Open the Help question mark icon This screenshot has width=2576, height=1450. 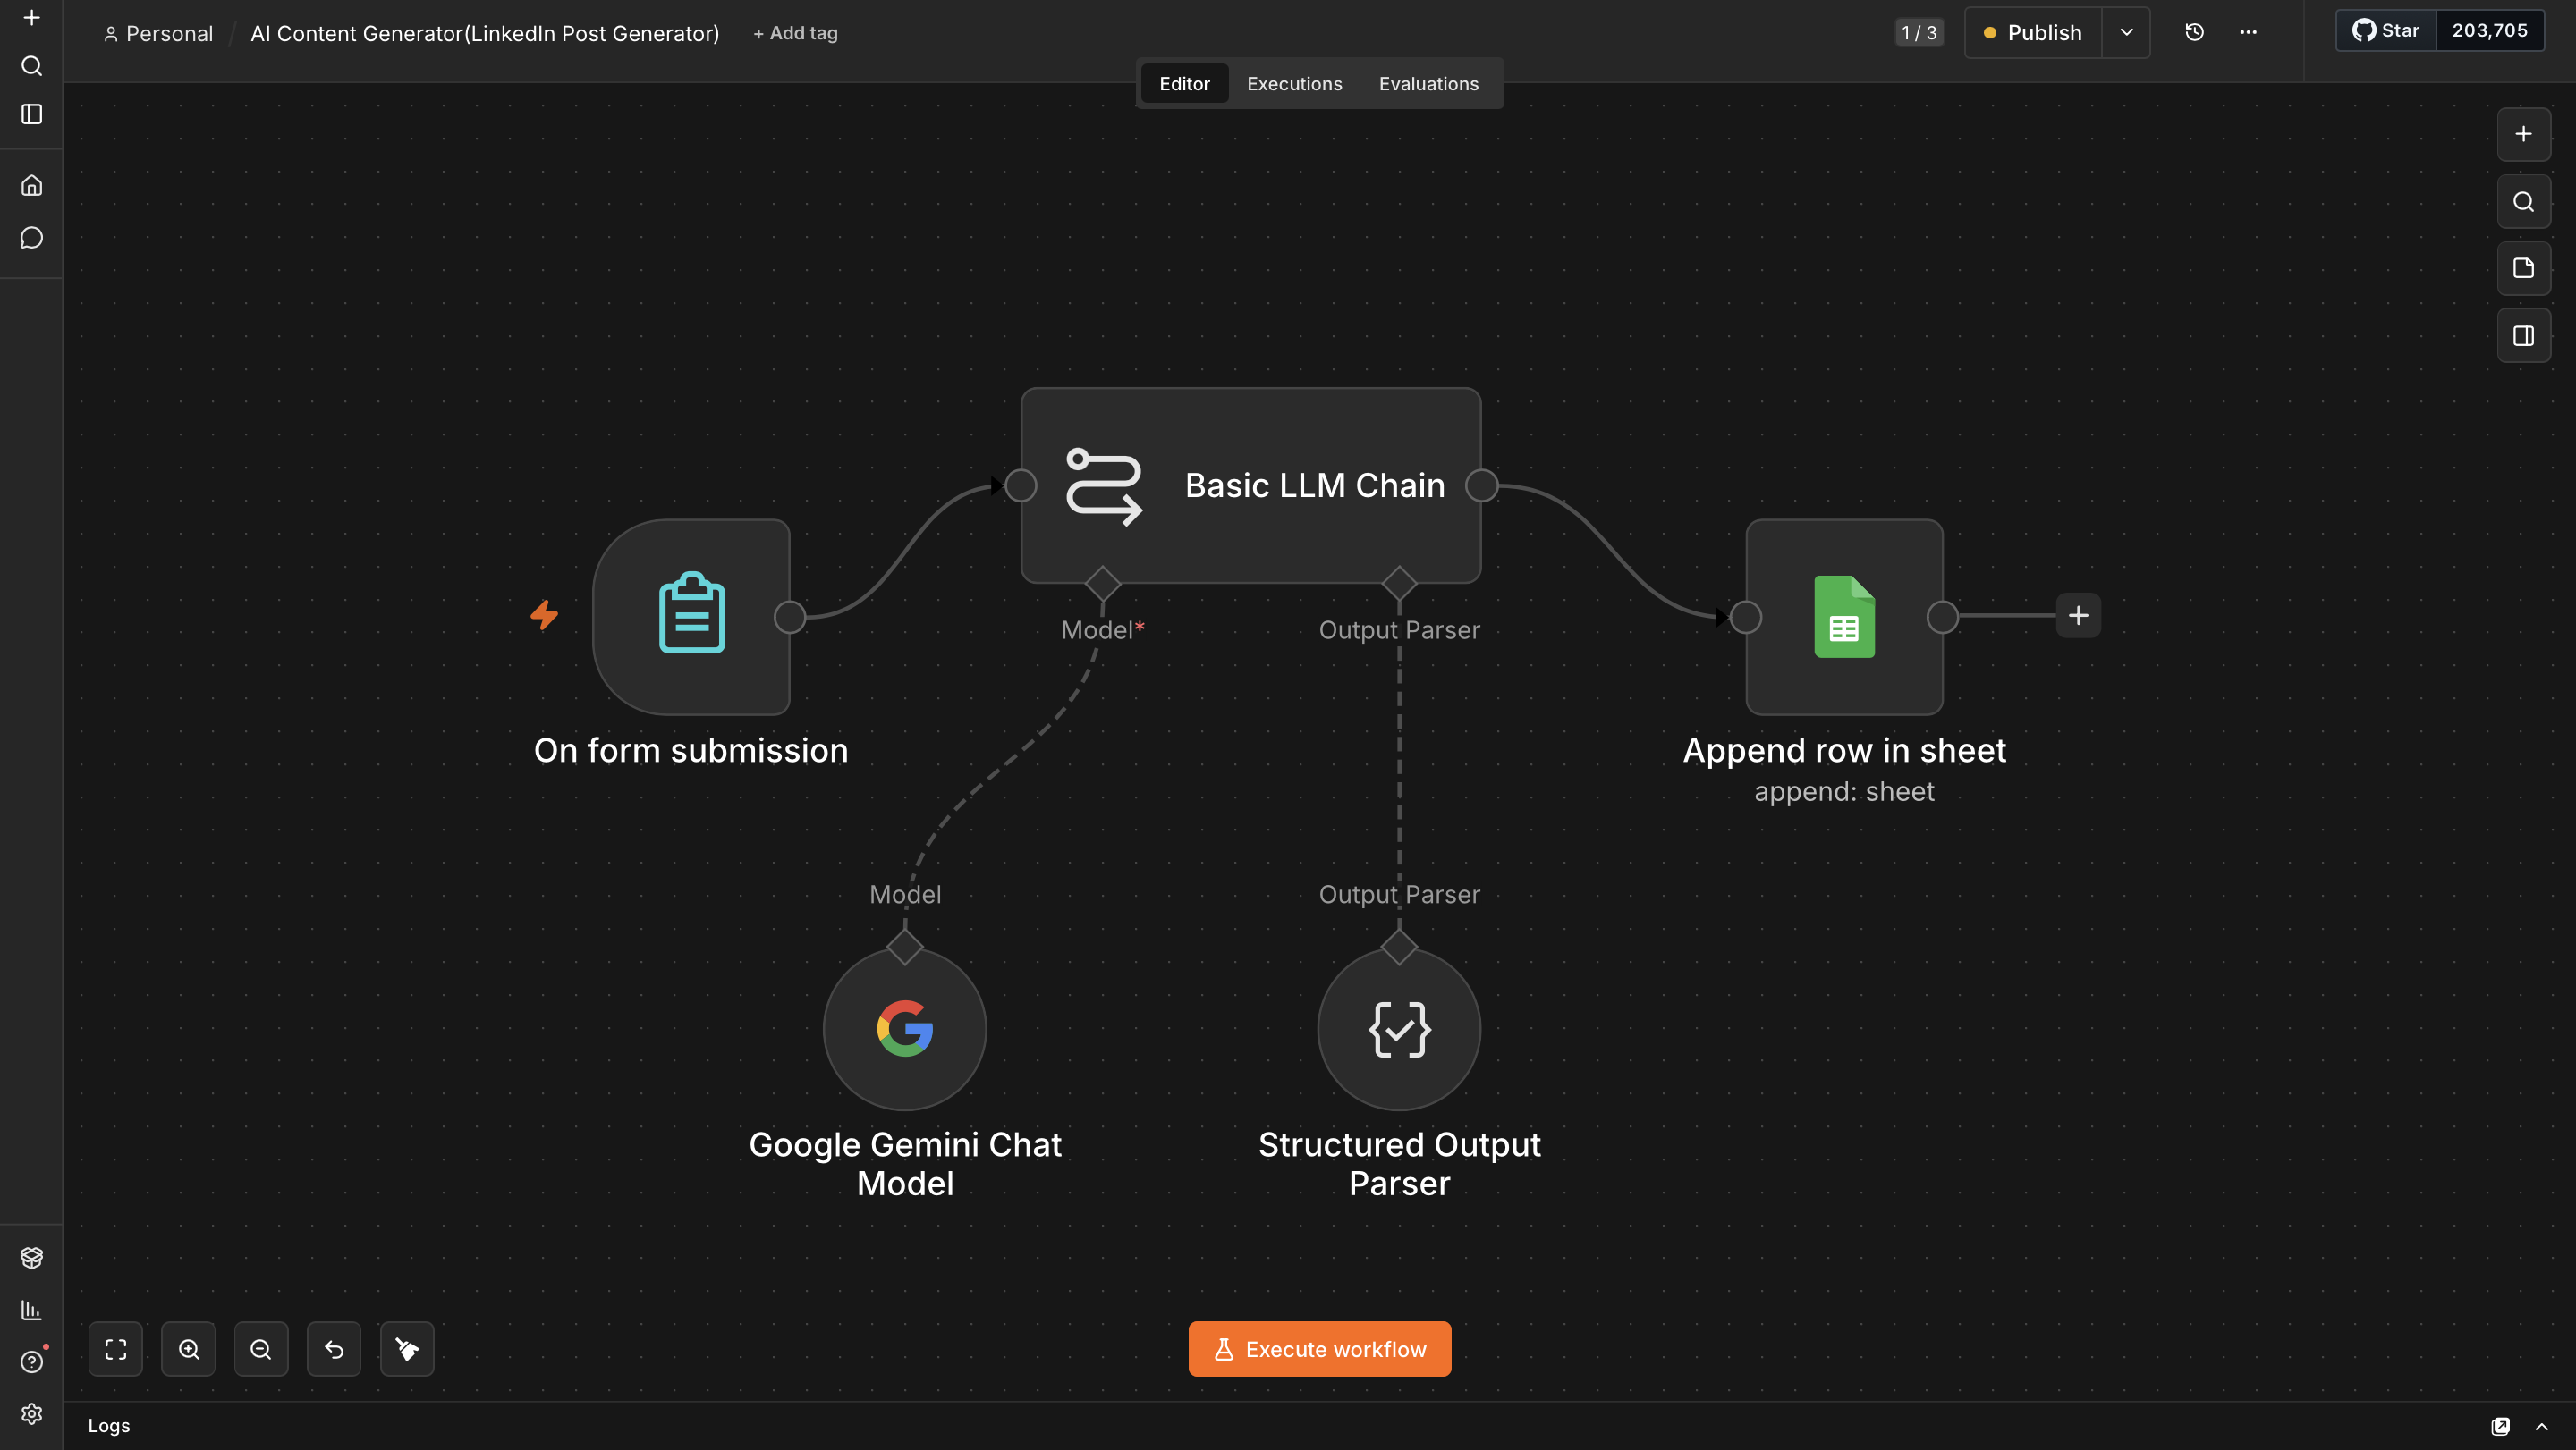(31, 1362)
